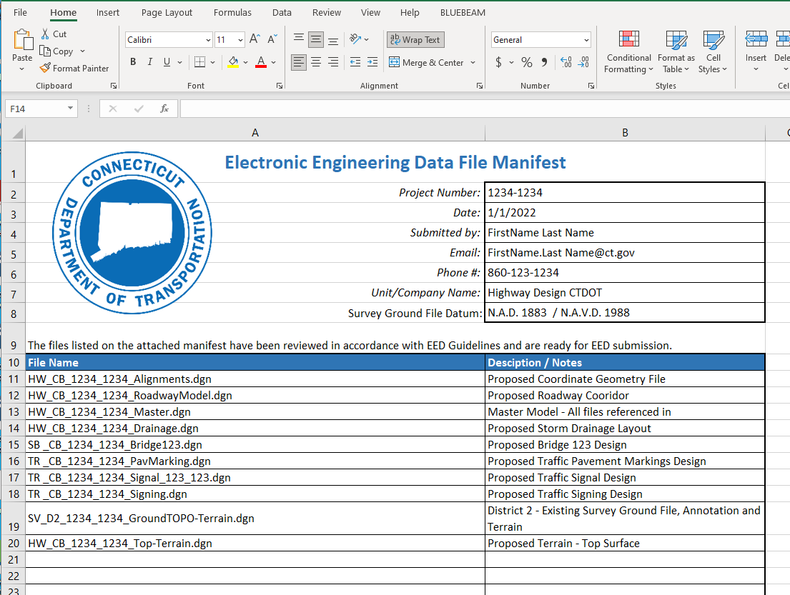
Task: Apply cell borders icon
Action: [x=199, y=62]
